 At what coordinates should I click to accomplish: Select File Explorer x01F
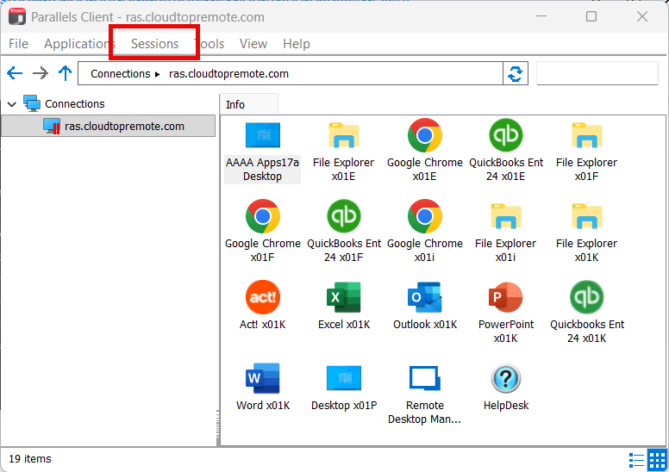[x=586, y=136]
